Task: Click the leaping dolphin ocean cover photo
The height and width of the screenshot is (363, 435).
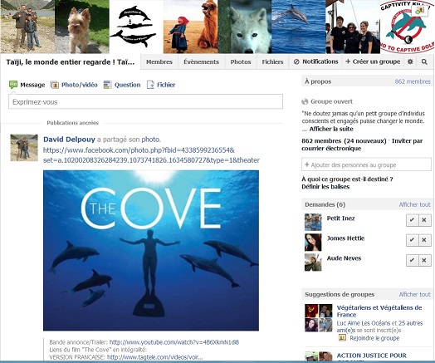Action: click(299, 27)
